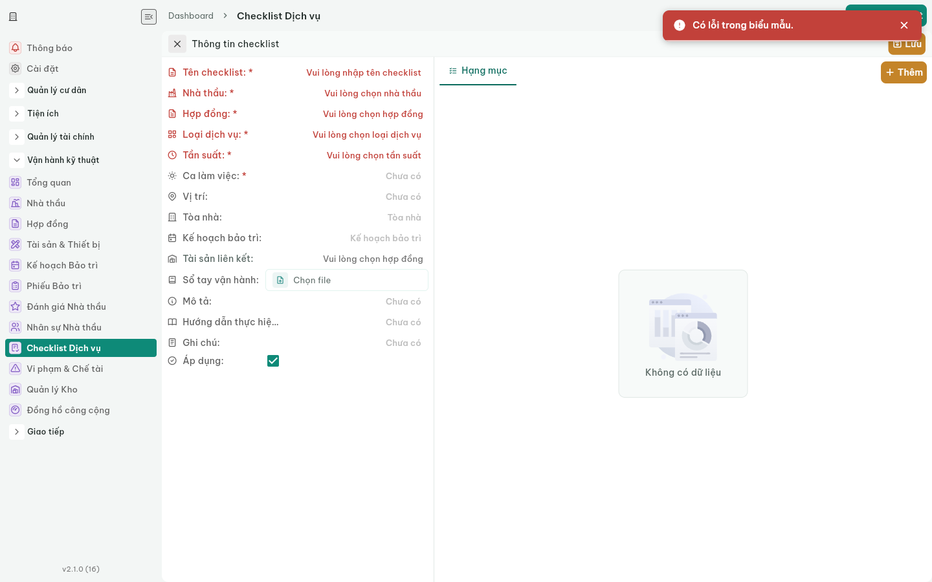
Task: Click the info icon beside Mô tả
Action: click(172, 301)
